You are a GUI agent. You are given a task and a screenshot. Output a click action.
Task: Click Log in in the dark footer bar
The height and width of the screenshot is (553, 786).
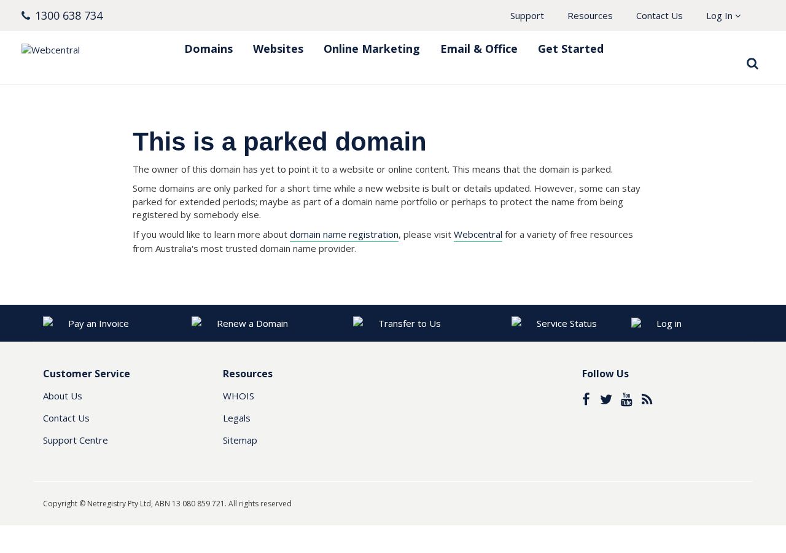coord(669,323)
